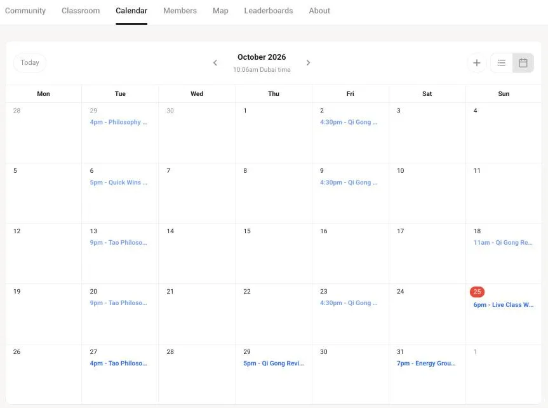
Task: Select the highlighted date 25
Action: click(x=477, y=292)
